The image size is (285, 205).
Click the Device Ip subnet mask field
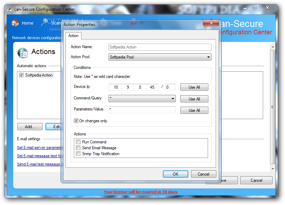pos(170,87)
